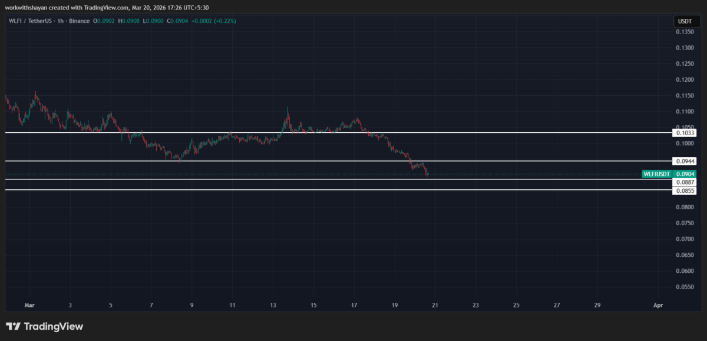Click the green WLFIUSDT price tag
This screenshot has height=341, width=707.
point(657,174)
